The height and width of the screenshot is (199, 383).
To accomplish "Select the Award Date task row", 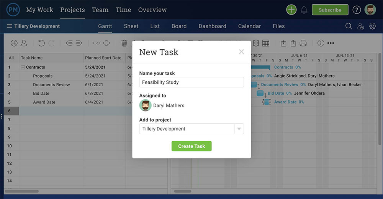I will coord(69,102).
